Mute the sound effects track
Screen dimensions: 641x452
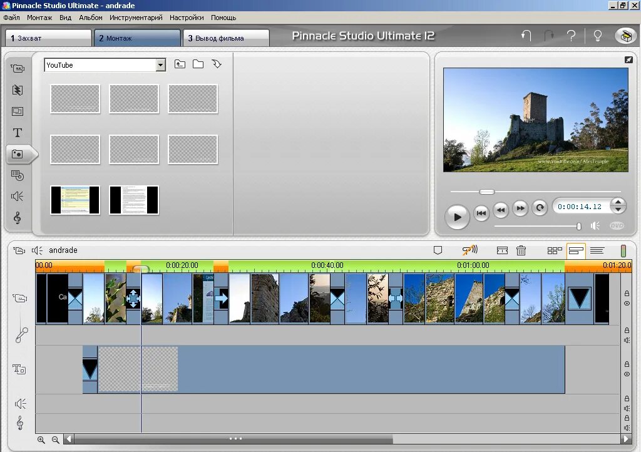click(x=627, y=408)
